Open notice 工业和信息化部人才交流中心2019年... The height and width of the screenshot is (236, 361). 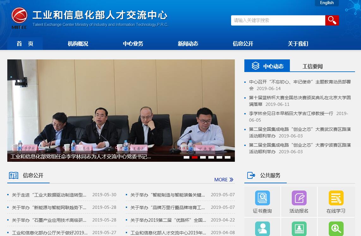coord(168,233)
